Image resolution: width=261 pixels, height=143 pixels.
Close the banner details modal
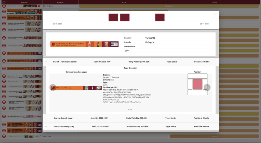215,15
